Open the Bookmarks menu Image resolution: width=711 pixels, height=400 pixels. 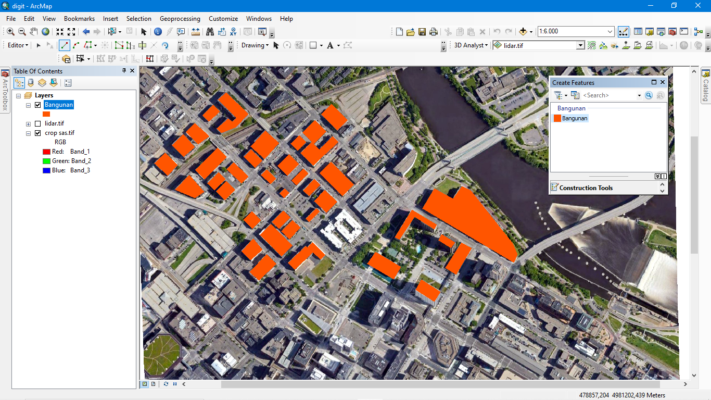click(x=79, y=18)
